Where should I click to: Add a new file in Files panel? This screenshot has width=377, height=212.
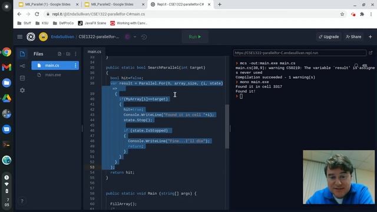[59, 54]
